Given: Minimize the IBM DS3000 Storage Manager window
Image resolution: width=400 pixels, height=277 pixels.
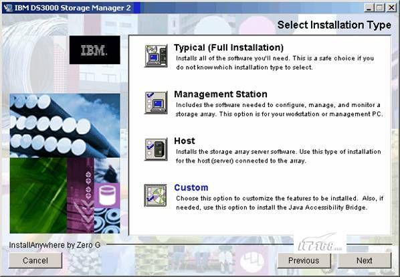Looking at the screenshot, I should 369,7.
